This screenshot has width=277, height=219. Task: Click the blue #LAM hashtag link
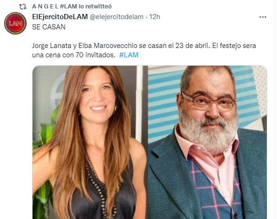click(x=129, y=55)
